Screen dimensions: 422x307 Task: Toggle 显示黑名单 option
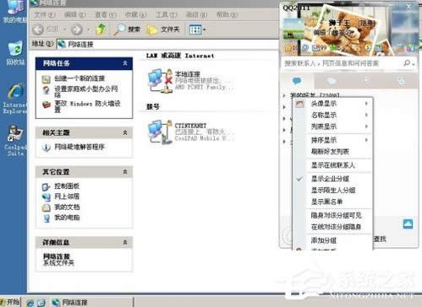tap(339, 202)
